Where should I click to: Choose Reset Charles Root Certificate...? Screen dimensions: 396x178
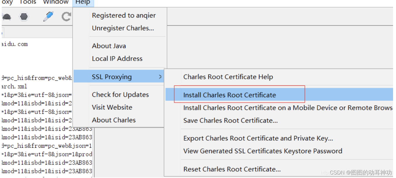[x=232, y=169]
